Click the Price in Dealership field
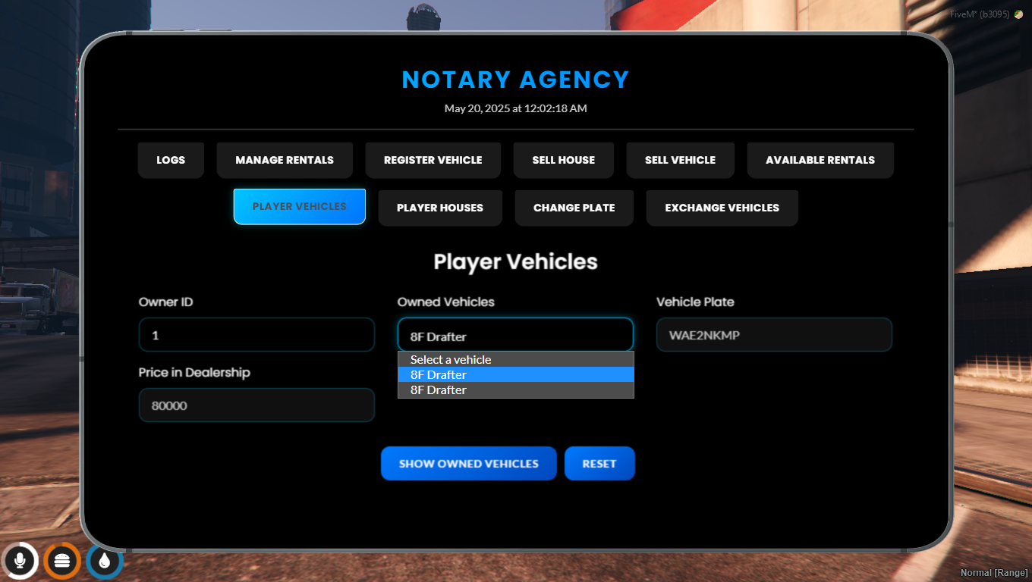Screen dimensions: 1032x582 [256, 405]
